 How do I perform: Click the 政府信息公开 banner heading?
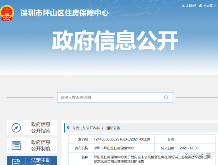[x=115, y=40]
